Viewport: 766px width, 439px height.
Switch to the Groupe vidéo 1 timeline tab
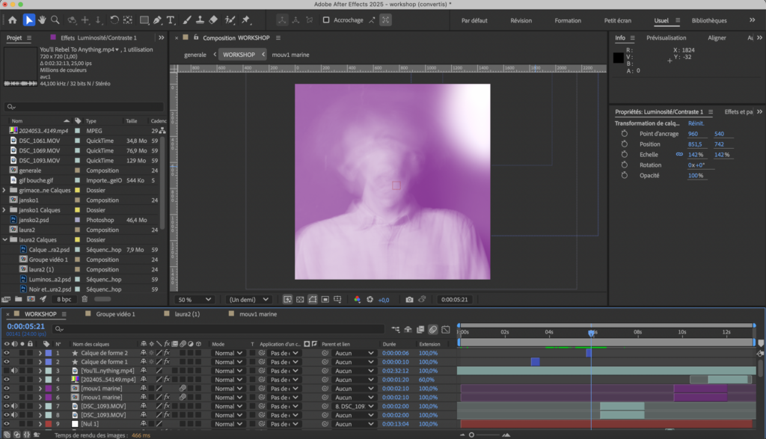pyautogui.click(x=114, y=314)
